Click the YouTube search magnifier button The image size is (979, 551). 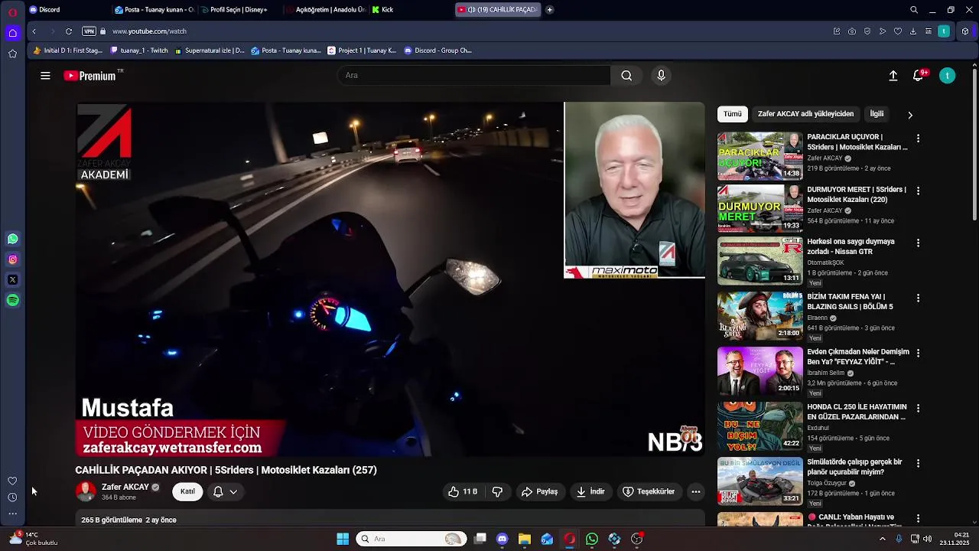(x=626, y=75)
